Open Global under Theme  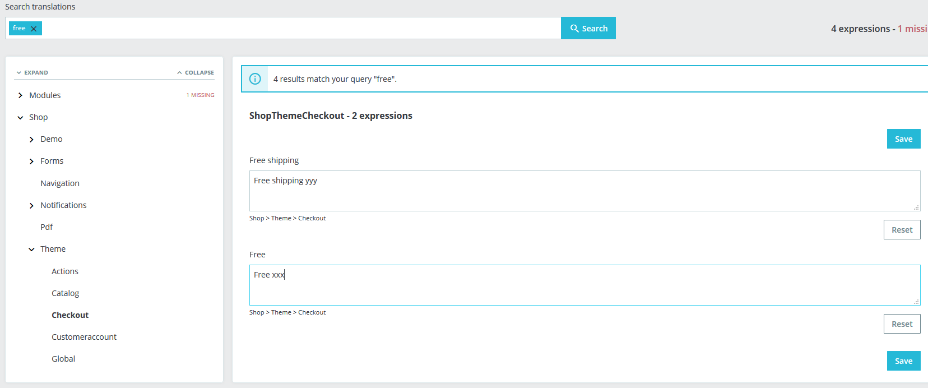(63, 359)
